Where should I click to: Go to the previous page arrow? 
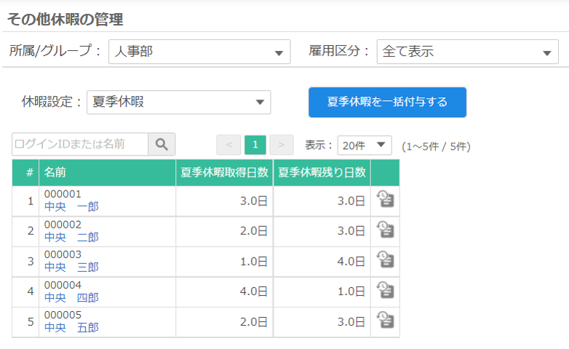pyautogui.click(x=228, y=145)
